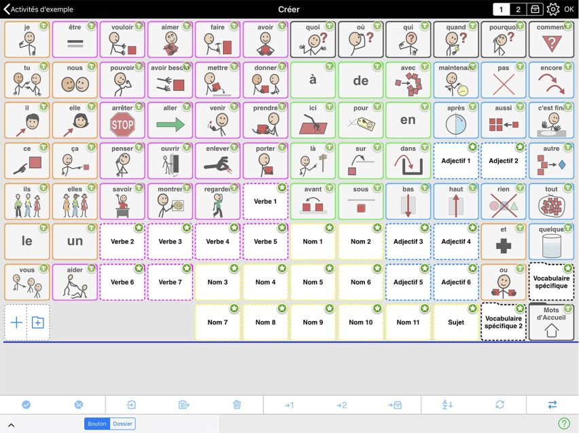Click the export button icon
The width and height of the screenshot is (579, 433).
click(183, 404)
